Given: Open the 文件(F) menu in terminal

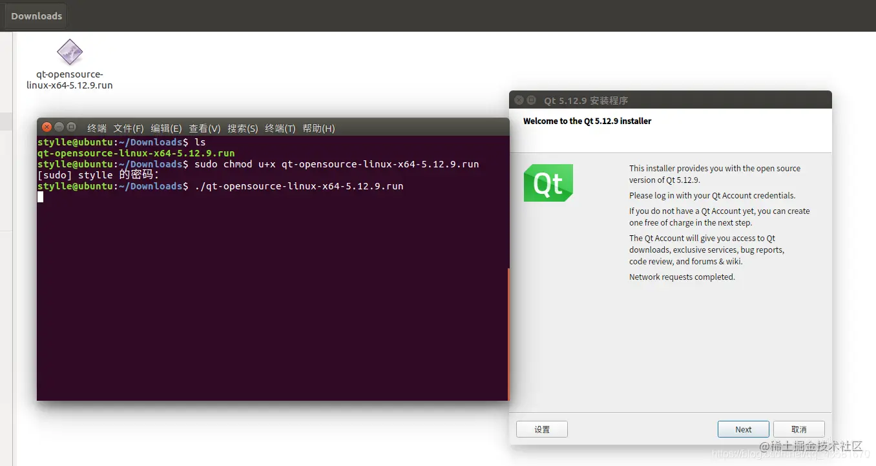Looking at the screenshot, I should [129, 128].
